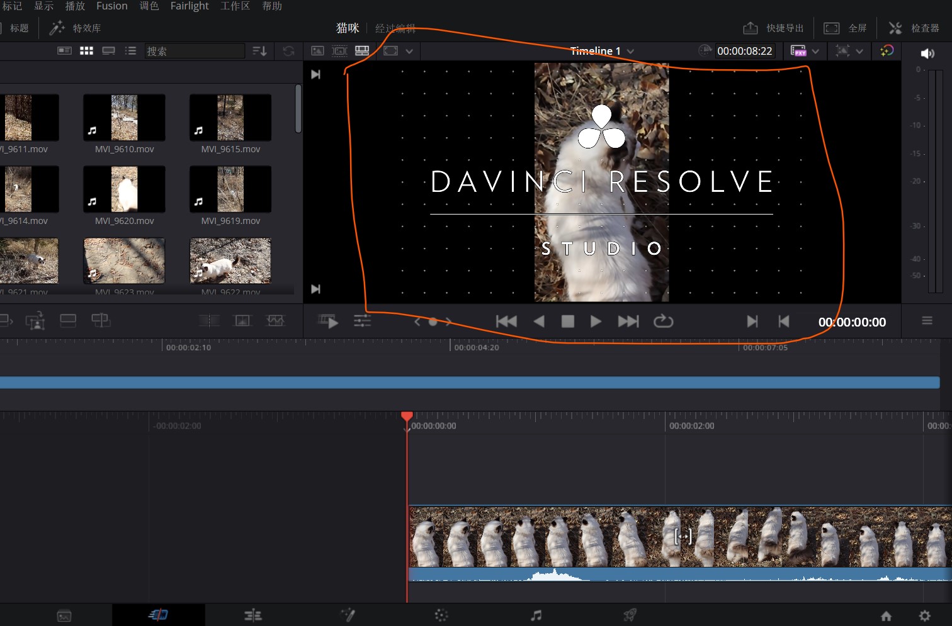Viewport: 952px width, 626px height.
Task: Click the jog wheel dot control
Action: coord(433,321)
